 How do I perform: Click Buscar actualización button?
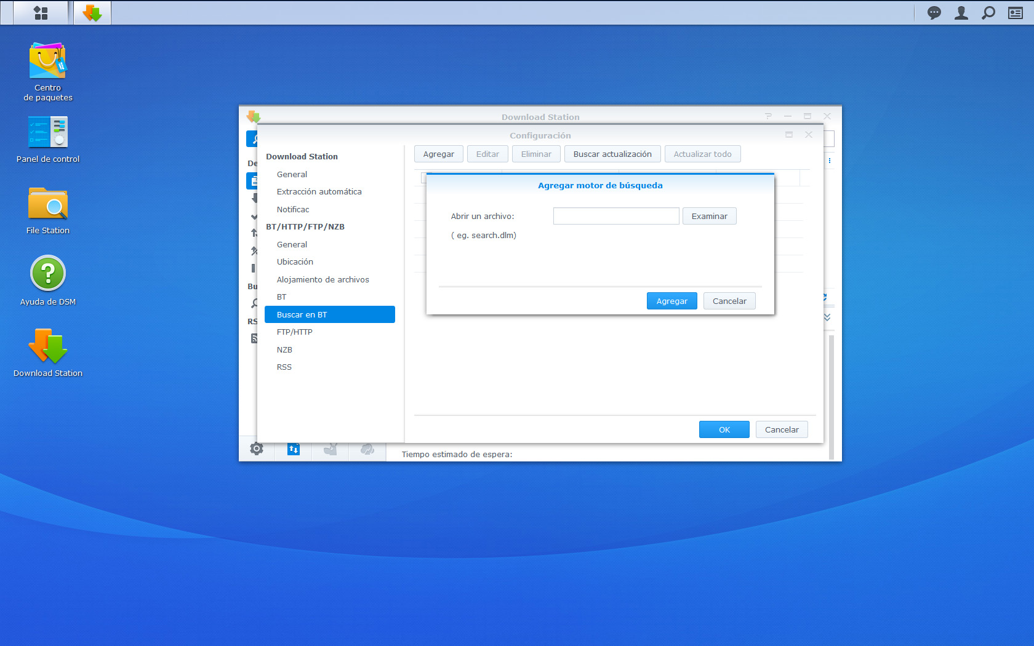[x=612, y=154]
